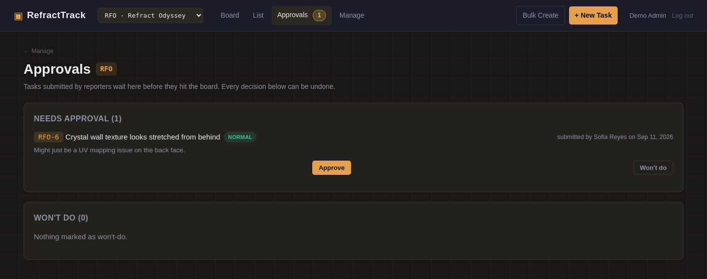The height and width of the screenshot is (279, 707).
Task: Click the NORMAL priority badge
Action: 240,137
